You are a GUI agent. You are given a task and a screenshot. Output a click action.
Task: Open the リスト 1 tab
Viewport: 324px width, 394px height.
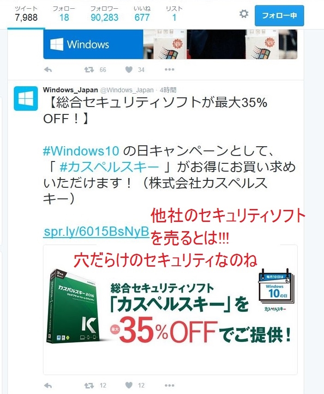click(x=174, y=14)
